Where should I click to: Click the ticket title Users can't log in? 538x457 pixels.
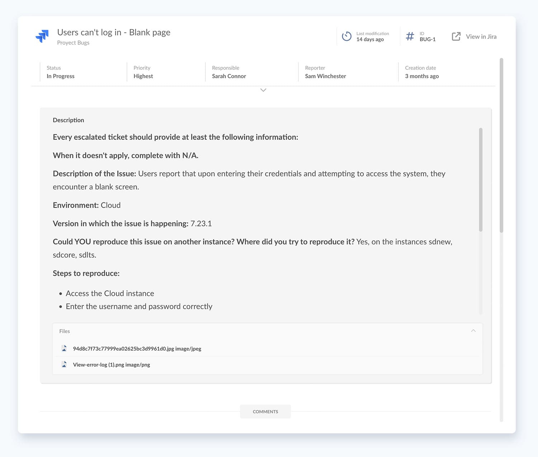tap(114, 32)
